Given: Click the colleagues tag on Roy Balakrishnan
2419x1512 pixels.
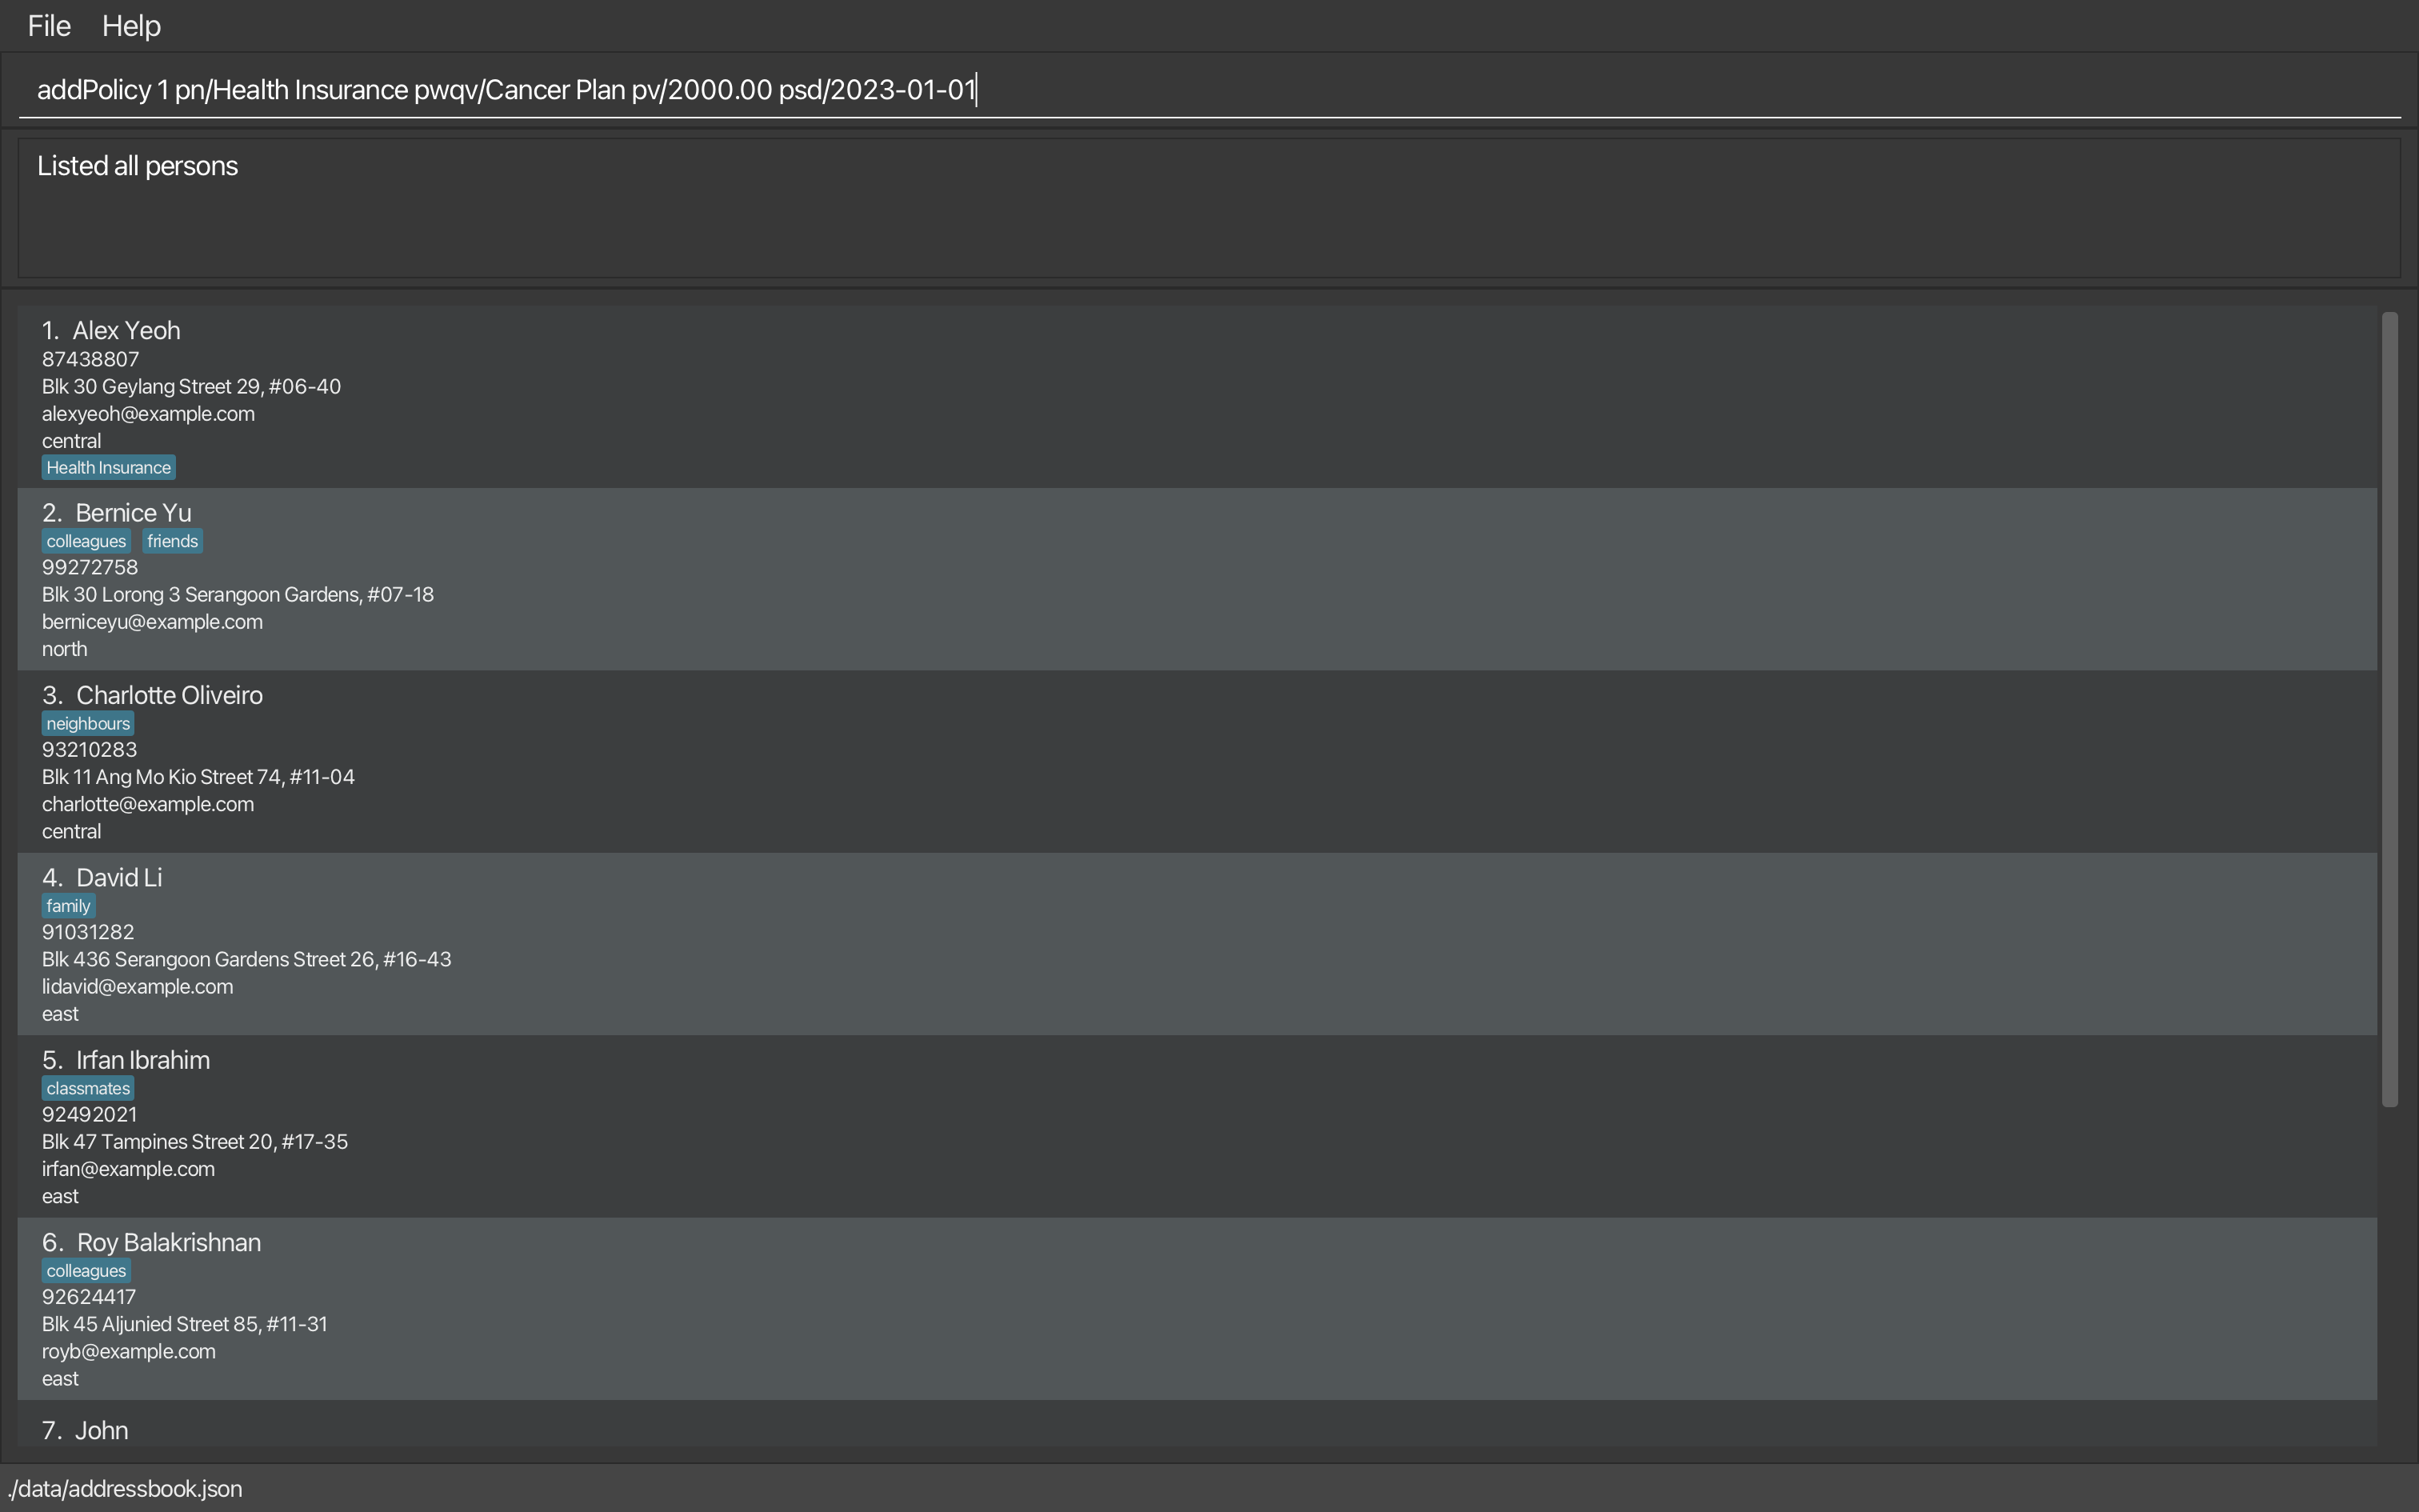Looking at the screenshot, I should pos(86,1270).
